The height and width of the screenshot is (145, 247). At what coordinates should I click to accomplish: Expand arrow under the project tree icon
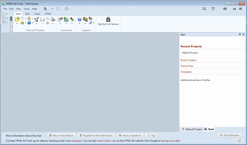(37, 24)
